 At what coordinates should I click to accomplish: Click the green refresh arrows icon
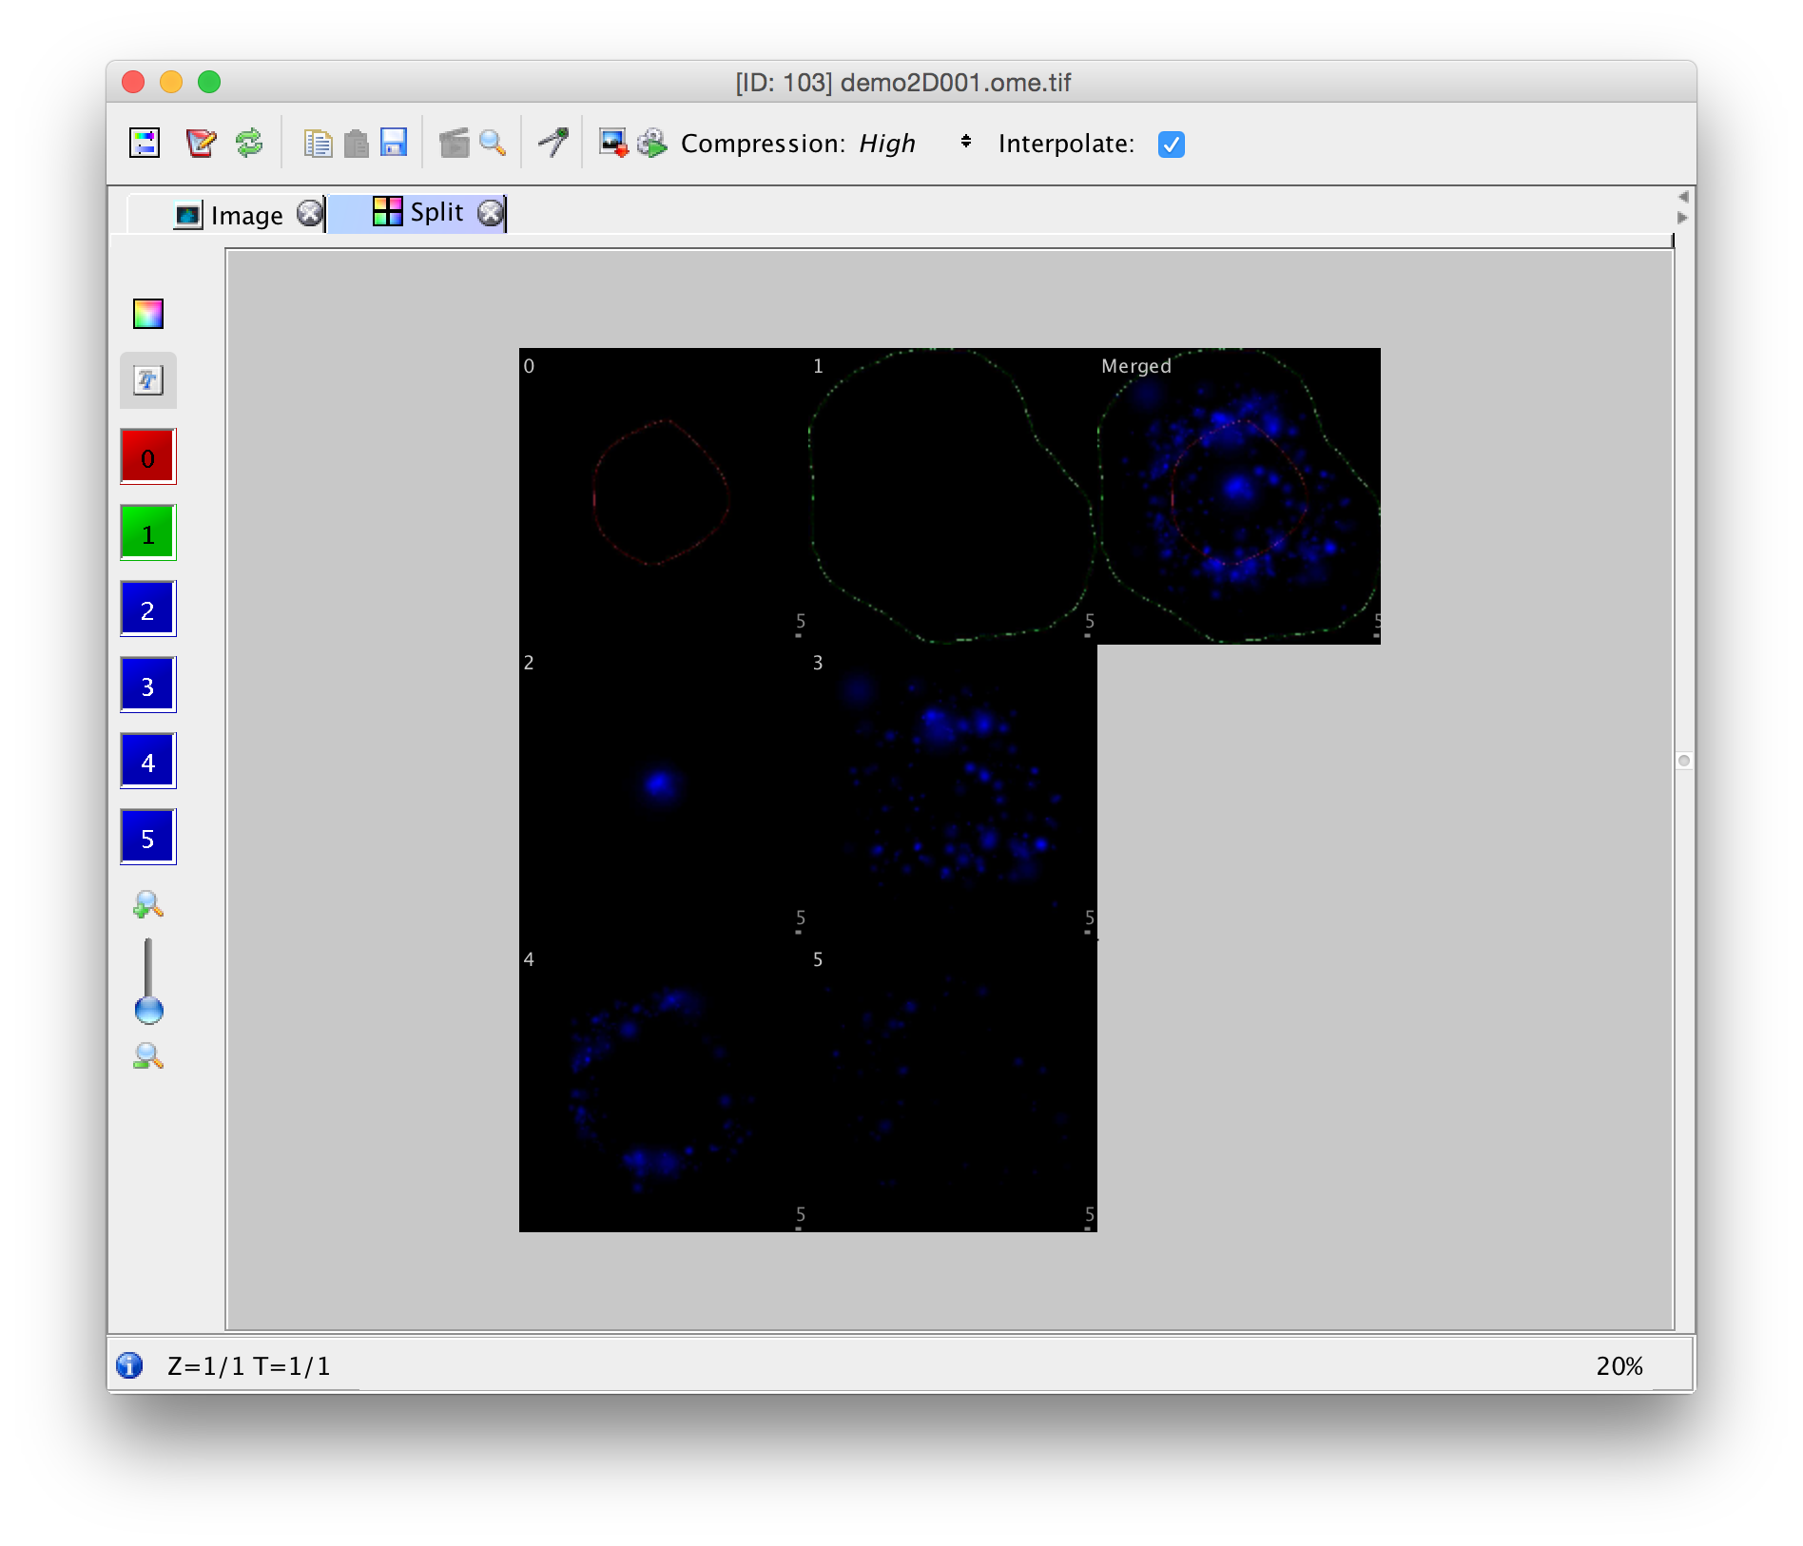click(249, 143)
